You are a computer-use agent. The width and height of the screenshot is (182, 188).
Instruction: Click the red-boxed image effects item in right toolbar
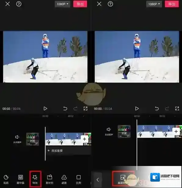coord(123,179)
